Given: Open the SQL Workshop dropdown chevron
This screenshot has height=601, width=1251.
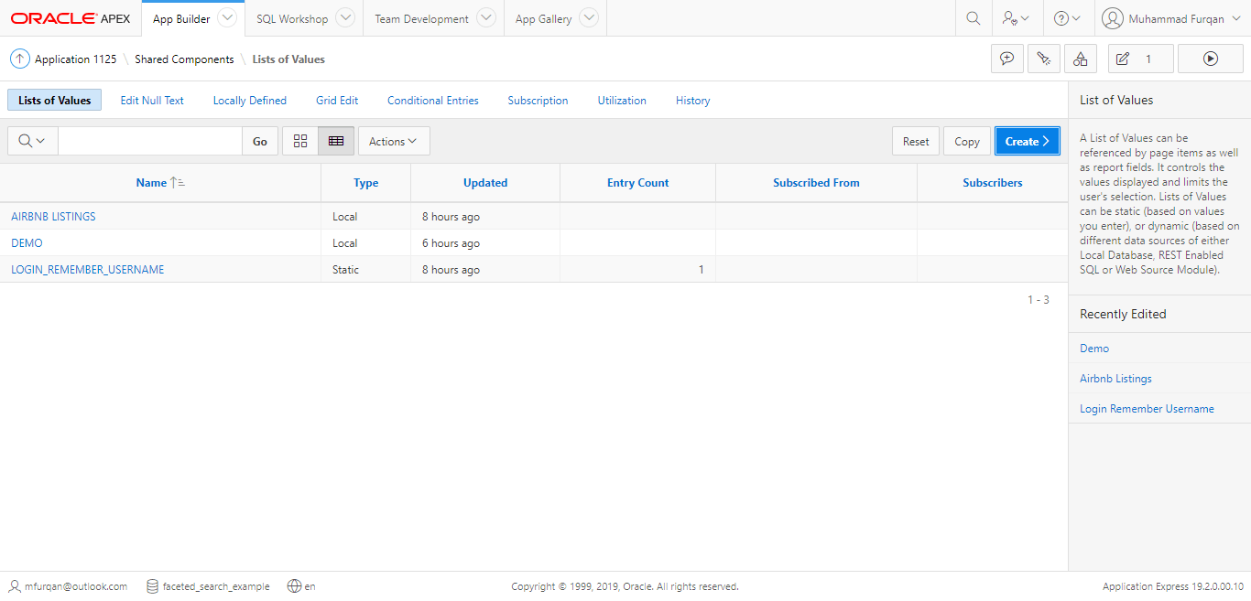Looking at the screenshot, I should point(345,17).
